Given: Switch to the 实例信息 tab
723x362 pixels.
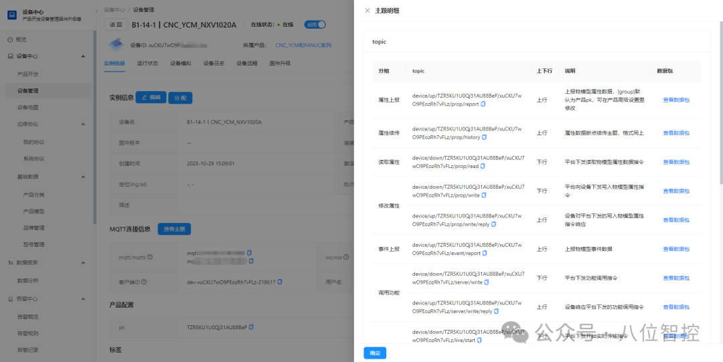Looking at the screenshot, I should coord(114,64).
